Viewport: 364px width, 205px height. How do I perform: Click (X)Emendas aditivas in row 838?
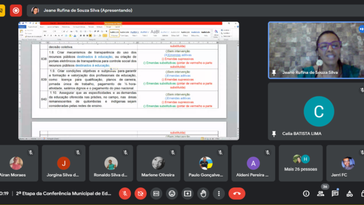click(178, 55)
